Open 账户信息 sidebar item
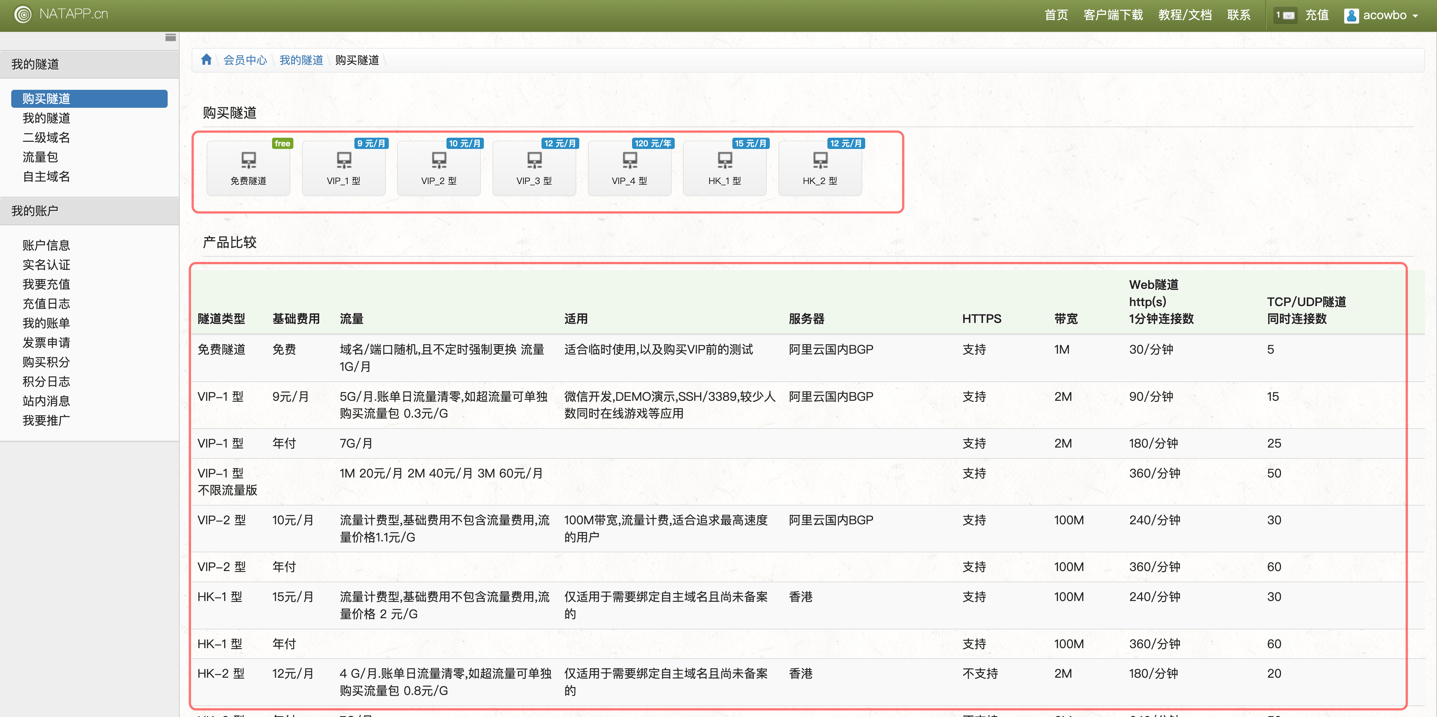Screen dimensions: 1437x717 pyautogui.click(x=46, y=245)
